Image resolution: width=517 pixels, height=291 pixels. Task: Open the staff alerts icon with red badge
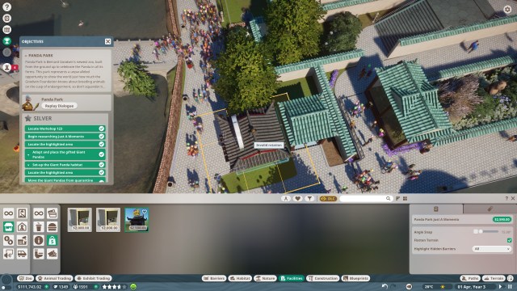tap(7, 67)
